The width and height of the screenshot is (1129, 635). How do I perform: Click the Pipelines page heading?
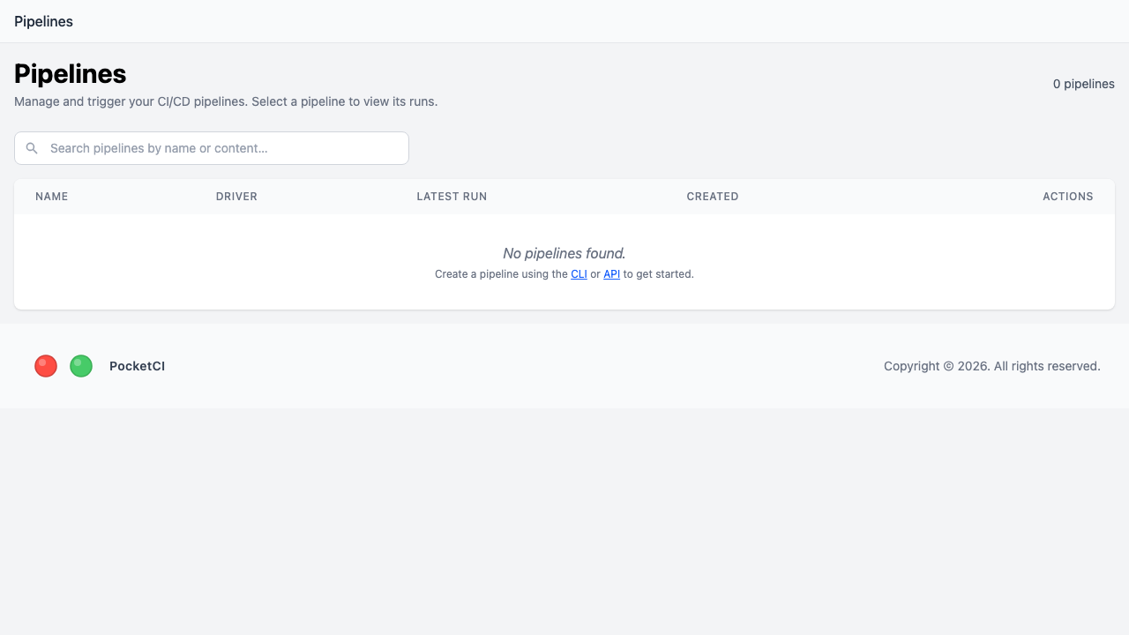click(70, 74)
